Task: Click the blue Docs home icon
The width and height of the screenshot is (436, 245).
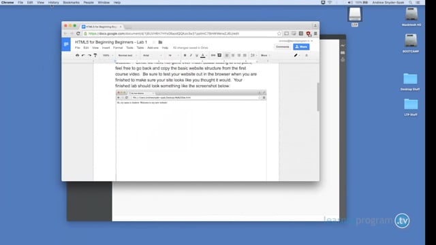Action: point(66,44)
